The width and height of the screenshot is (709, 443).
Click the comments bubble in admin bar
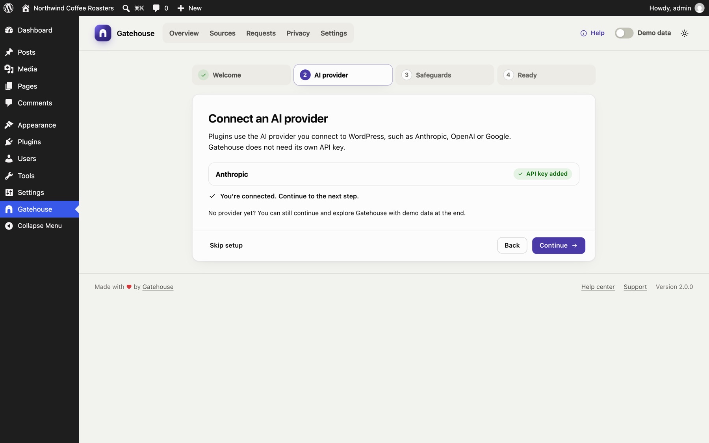click(156, 8)
